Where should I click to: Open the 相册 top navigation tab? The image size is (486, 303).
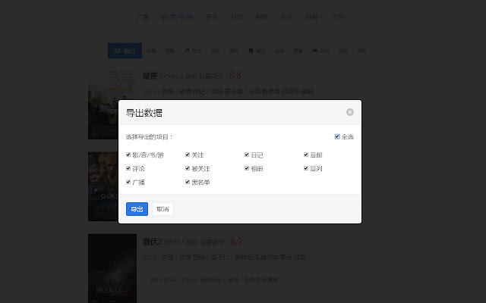[261, 17]
